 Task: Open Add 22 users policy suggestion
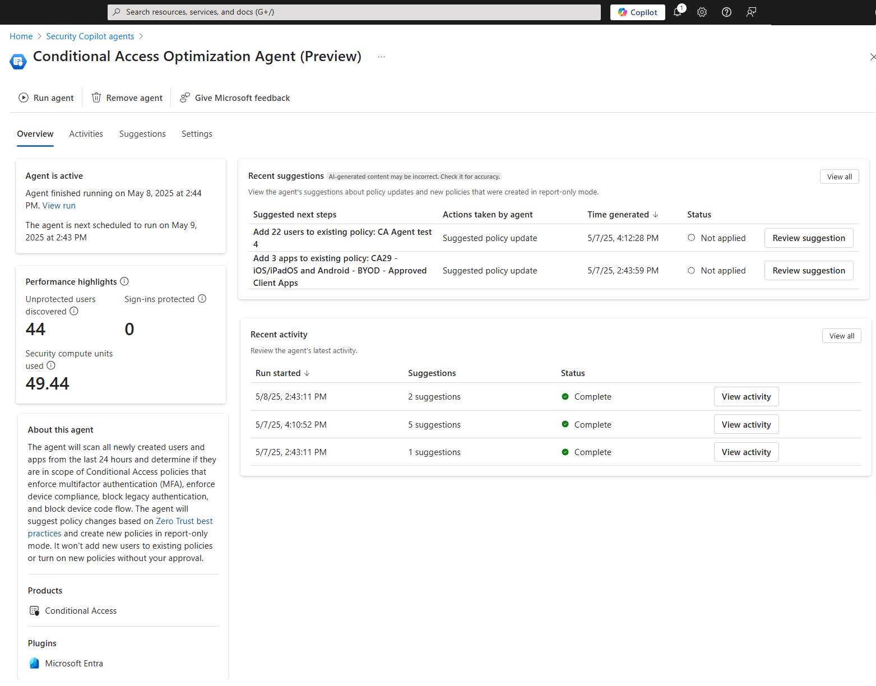click(342, 238)
